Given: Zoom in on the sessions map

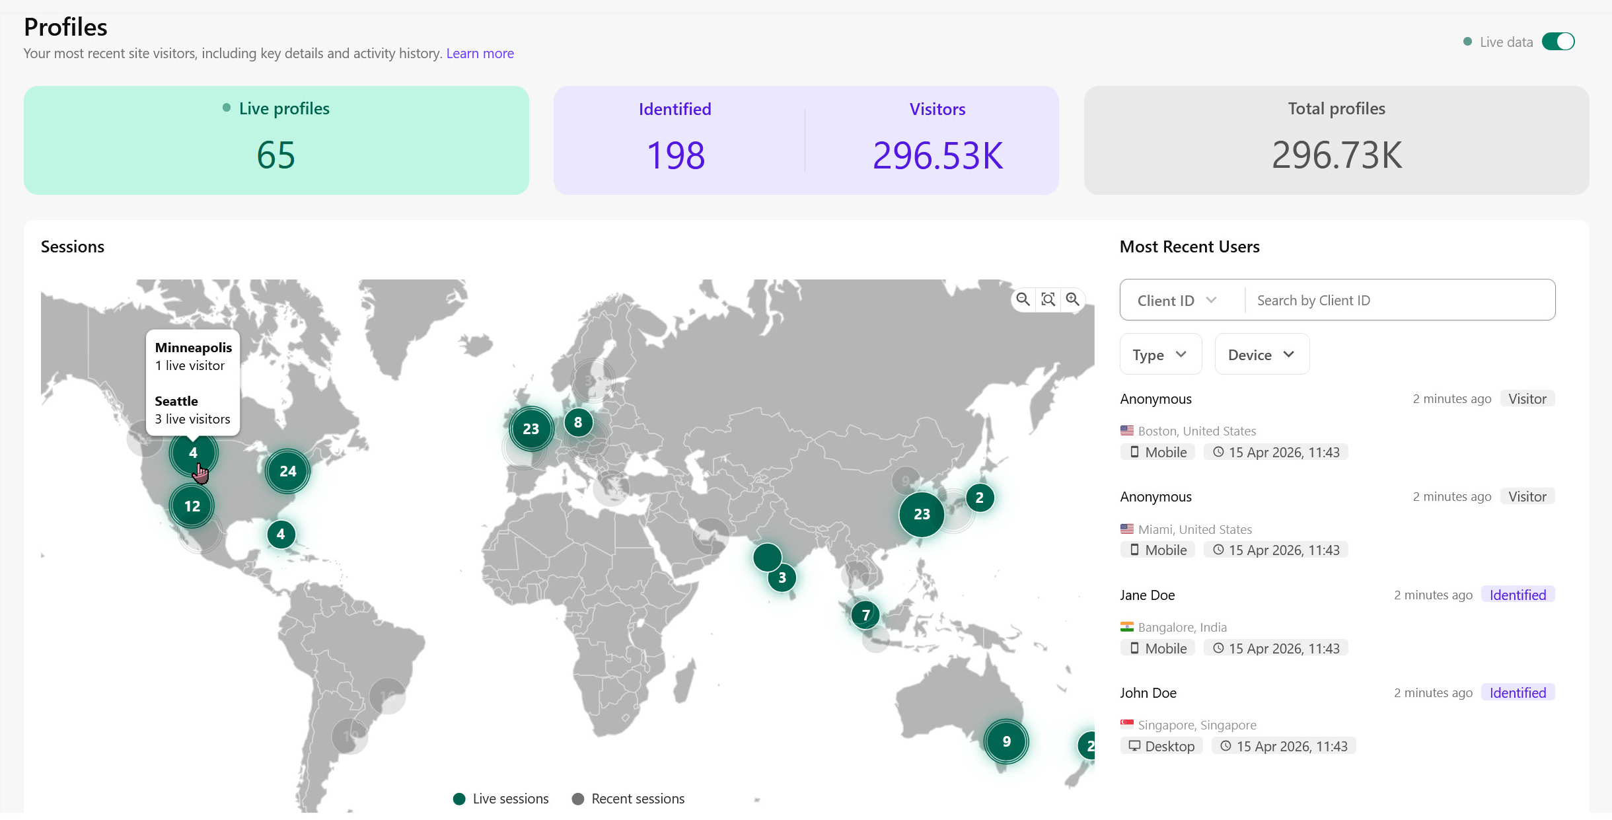Looking at the screenshot, I should (1073, 299).
